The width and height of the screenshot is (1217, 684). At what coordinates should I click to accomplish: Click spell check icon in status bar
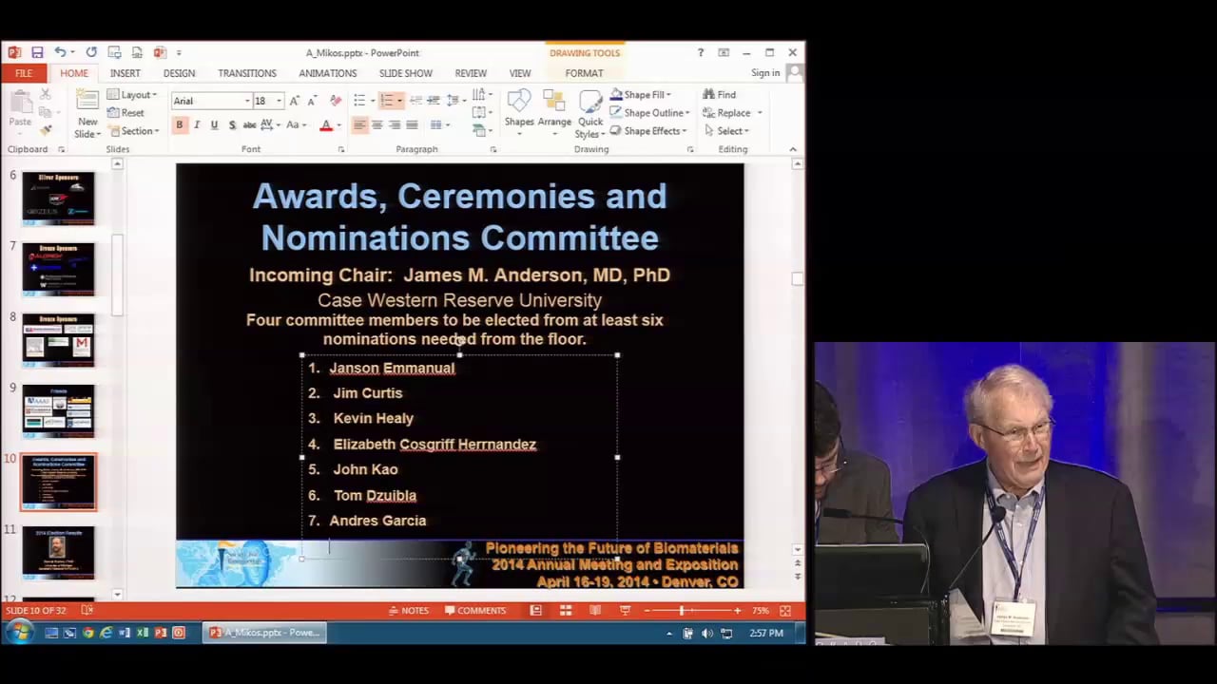pyautogui.click(x=87, y=610)
